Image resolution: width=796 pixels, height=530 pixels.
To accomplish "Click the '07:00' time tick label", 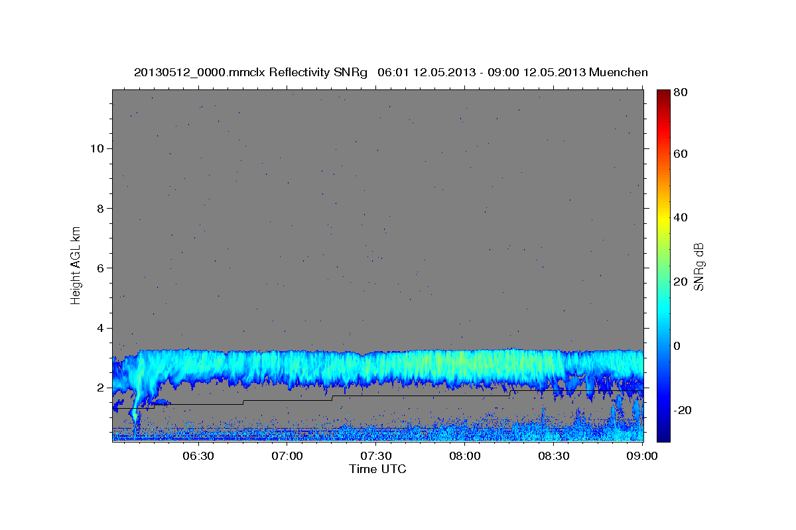I will tap(287, 456).
